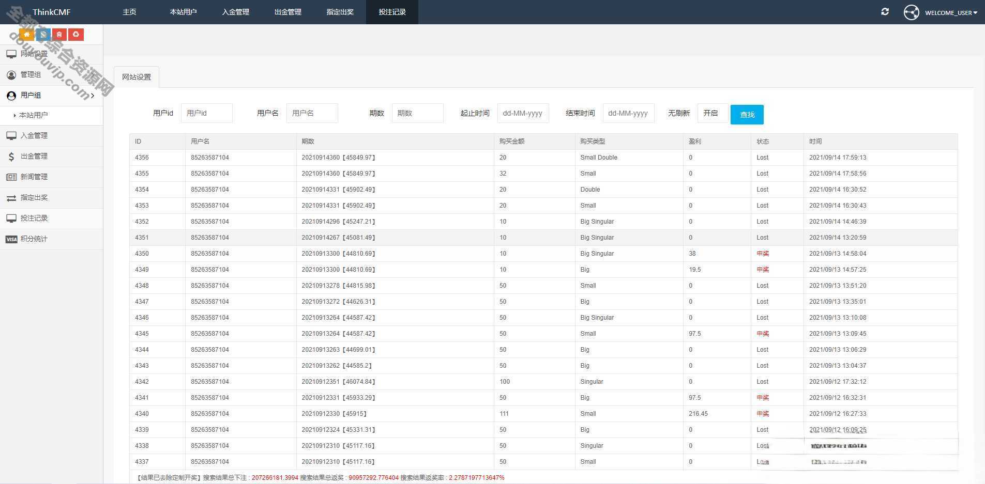Click return rate 2.2787197713647%

click(476, 478)
